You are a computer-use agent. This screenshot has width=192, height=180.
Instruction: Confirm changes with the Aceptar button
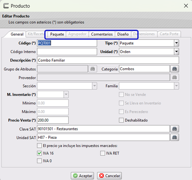point(82,176)
